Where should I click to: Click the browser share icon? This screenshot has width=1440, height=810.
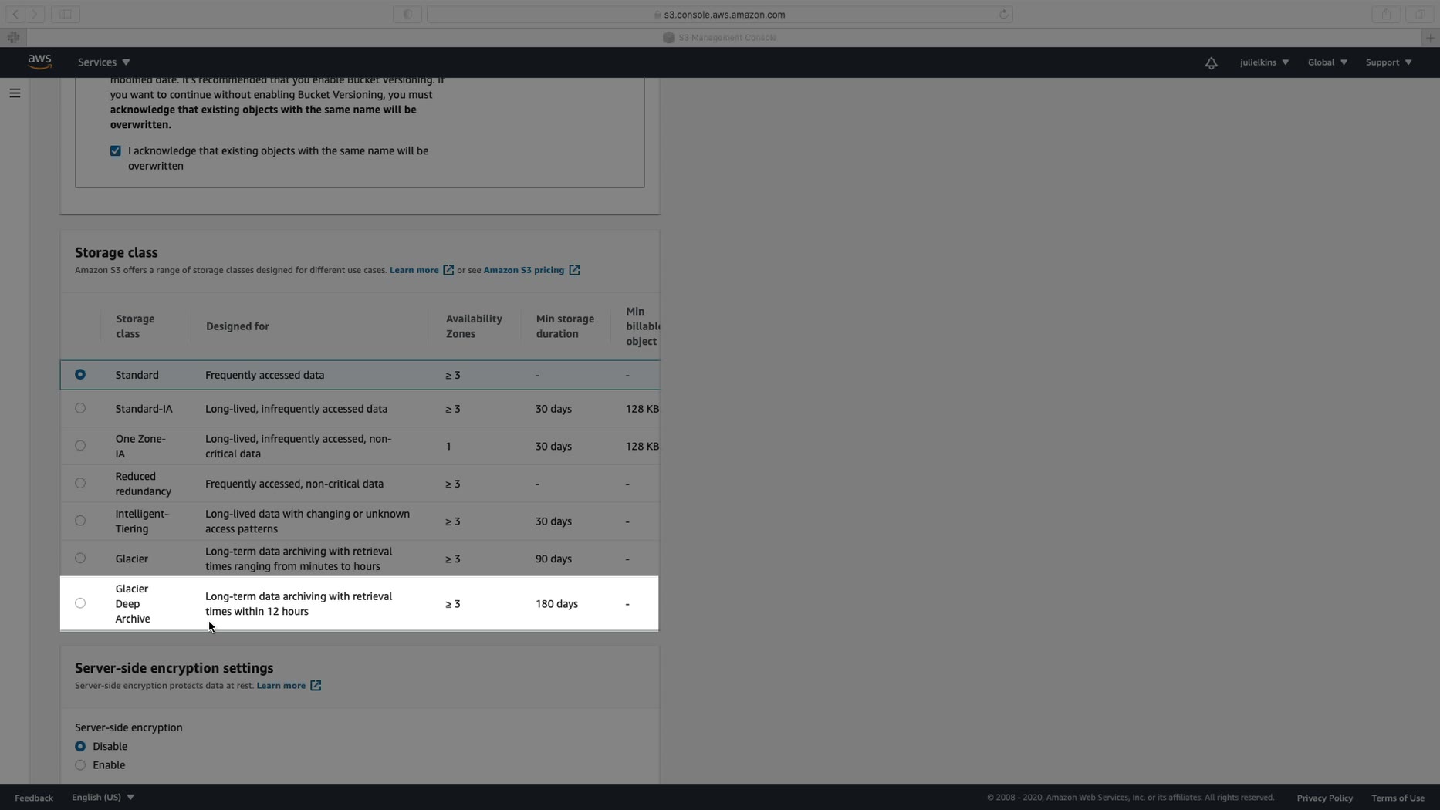tap(1386, 14)
